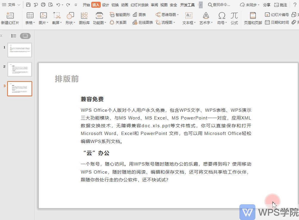Open the quick access toolbar customize dropdown
The image size is (299, 220).
(x=76, y=5)
